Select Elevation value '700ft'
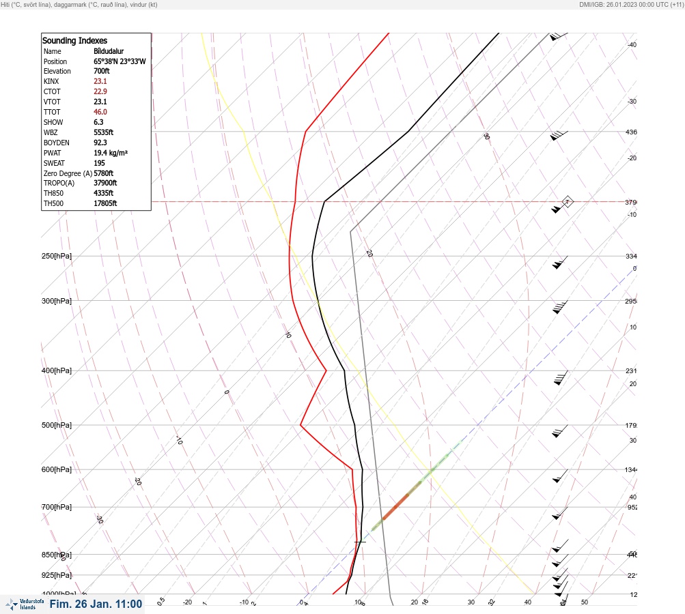This screenshot has width=685, height=614. point(101,71)
